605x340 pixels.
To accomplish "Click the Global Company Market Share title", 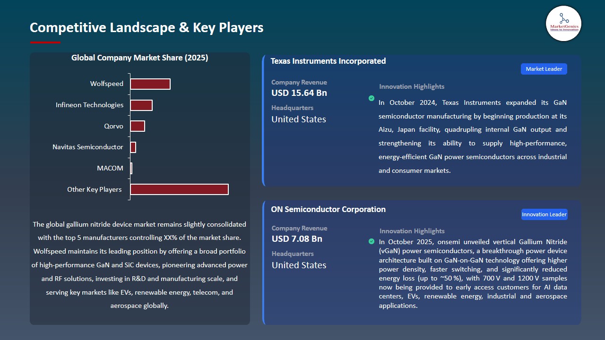I will point(140,58).
